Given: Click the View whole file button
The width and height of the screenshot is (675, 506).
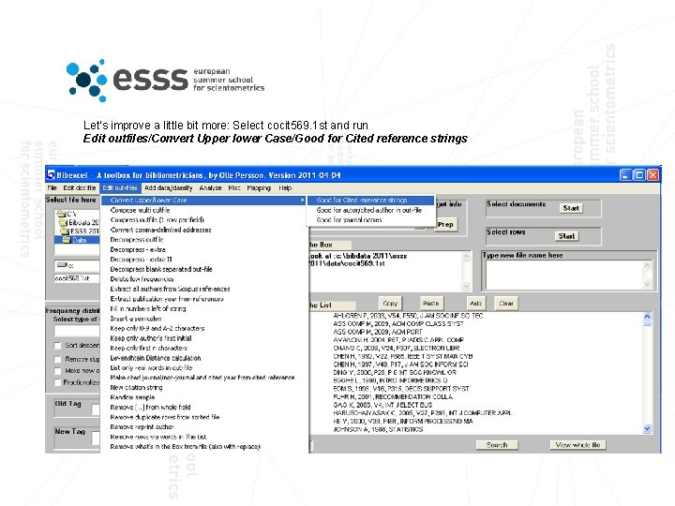Looking at the screenshot, I should pos(577,445).
